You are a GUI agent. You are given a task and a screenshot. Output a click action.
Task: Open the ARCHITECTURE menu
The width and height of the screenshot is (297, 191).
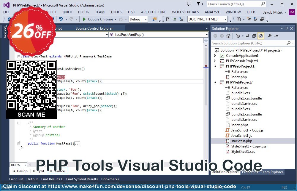point(154,12)
